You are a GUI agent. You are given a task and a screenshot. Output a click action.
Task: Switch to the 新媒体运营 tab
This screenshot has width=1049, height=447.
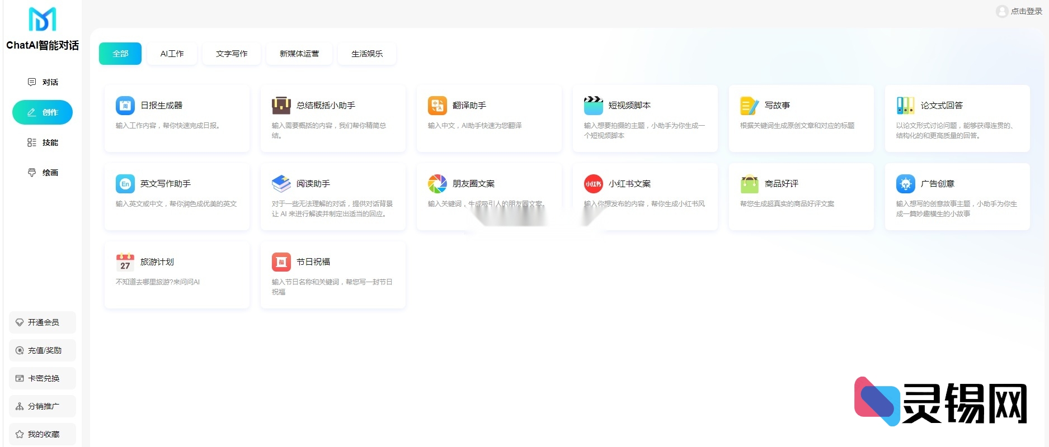299,54
